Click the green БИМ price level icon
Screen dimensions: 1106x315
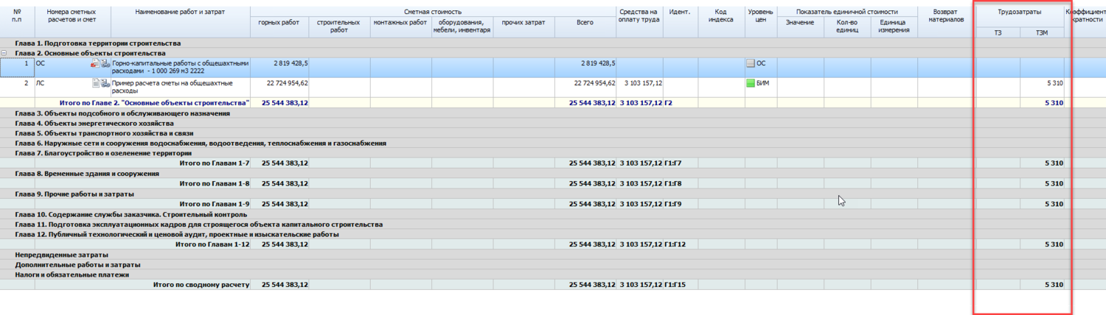(x=751, y=83)
